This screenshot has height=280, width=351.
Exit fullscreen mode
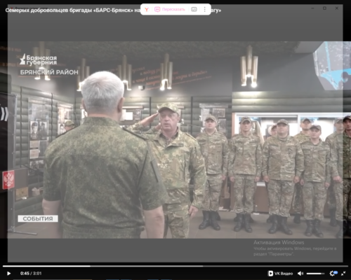point(343,273)
